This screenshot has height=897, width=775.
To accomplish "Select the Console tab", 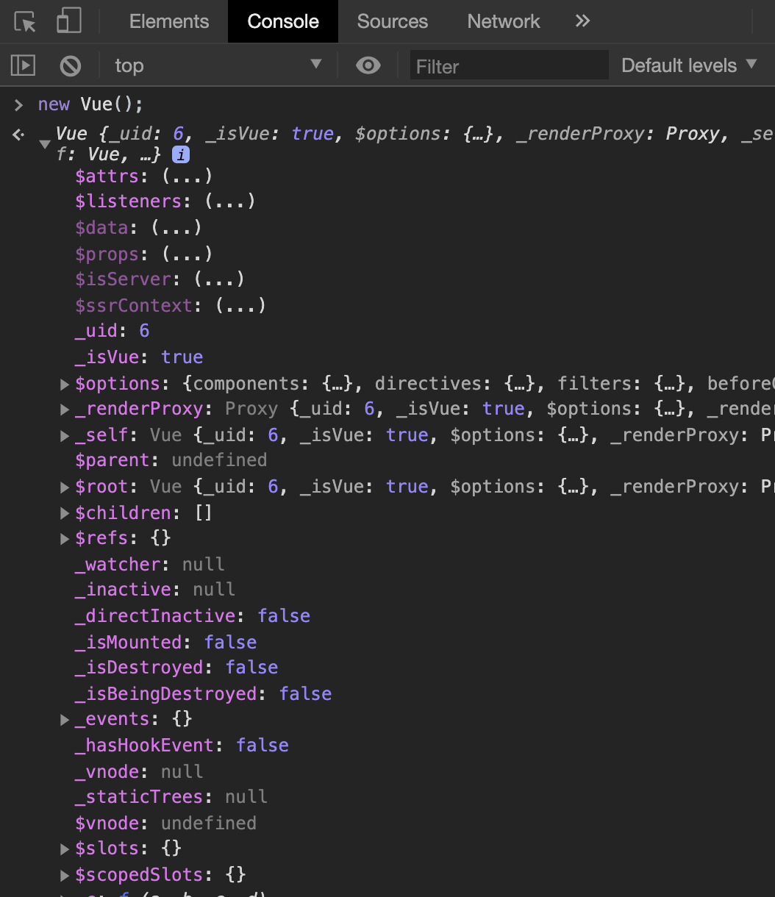I will [x=283, y=21].
